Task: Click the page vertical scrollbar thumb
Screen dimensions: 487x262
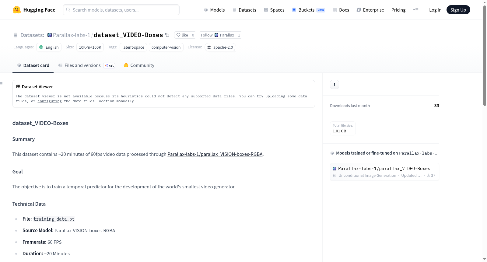Action: (485, 55)
